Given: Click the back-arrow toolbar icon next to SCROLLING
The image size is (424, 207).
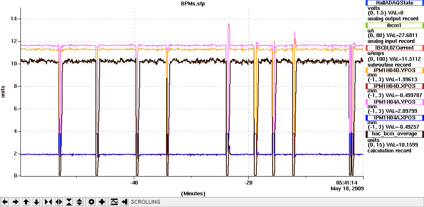Looking at the screenshot, I should (124, 202).
